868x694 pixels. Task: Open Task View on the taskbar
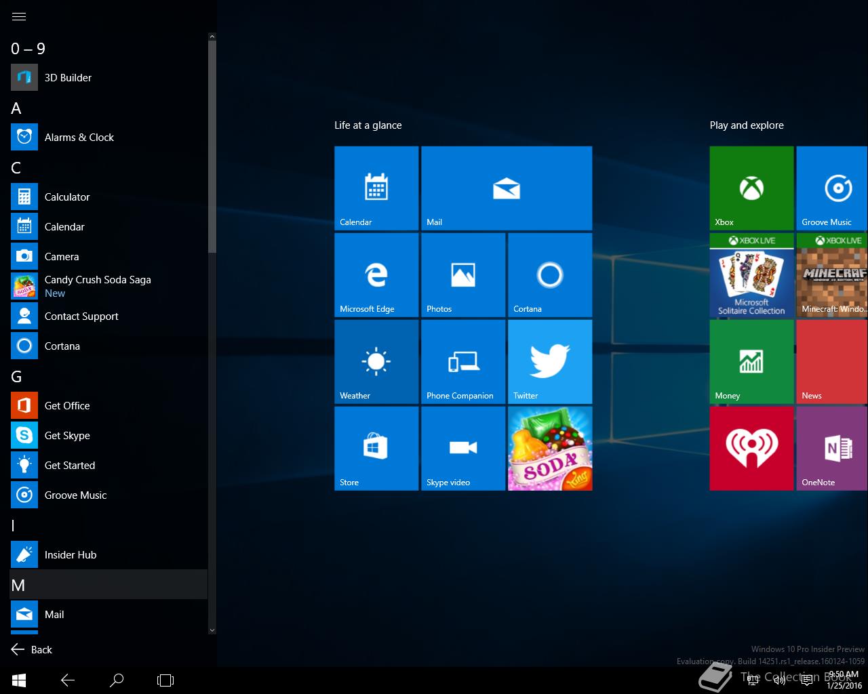165,680
